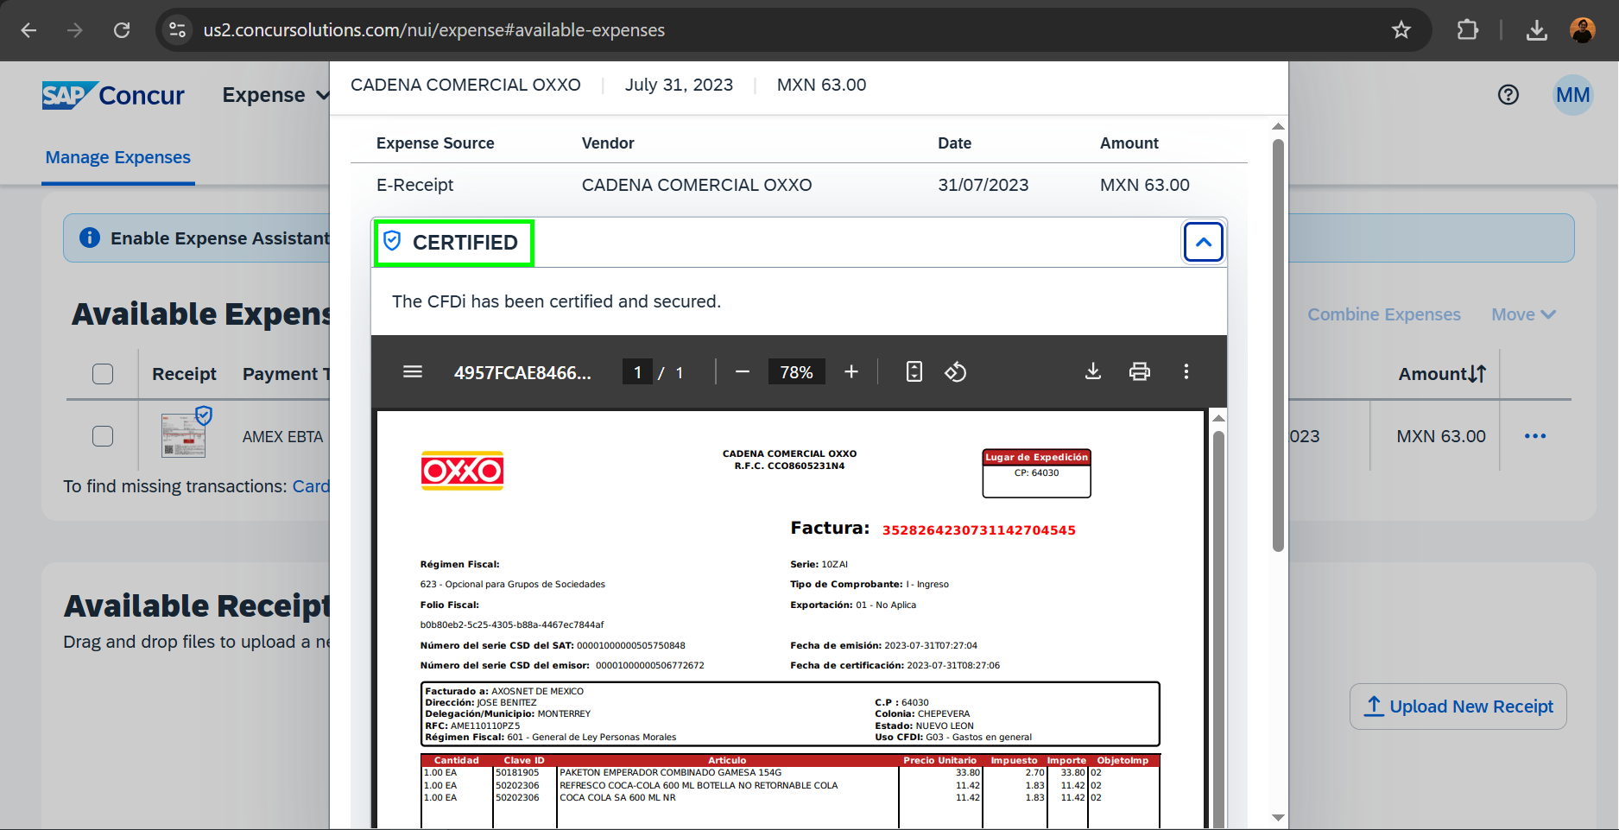Collapse the CERTIFIED section chevron
Screen dimensions: 1619x830
pyautogui.click(x=1204, y=243)
